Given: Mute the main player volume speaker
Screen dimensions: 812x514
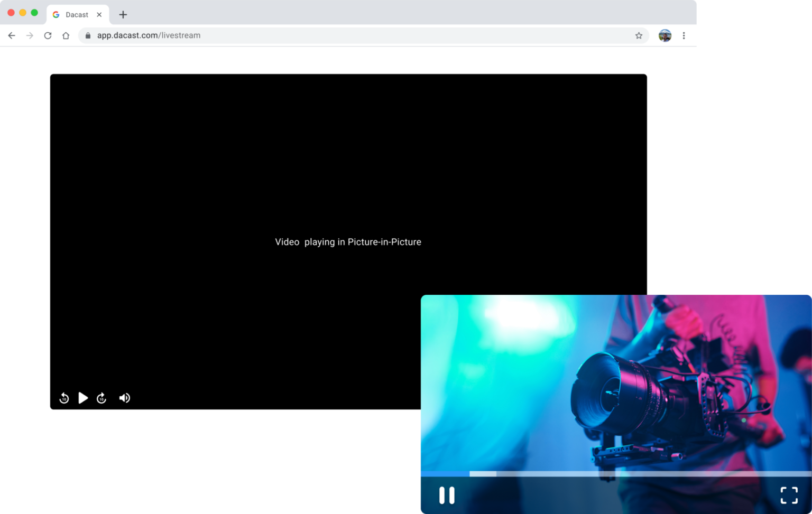Looking at the screenshot, I should [x=125, y=398].
